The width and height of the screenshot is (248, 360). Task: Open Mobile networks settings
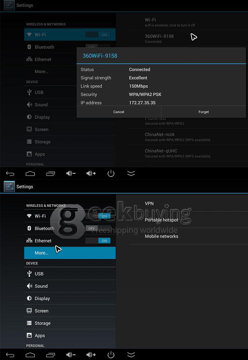coord(188,236)
